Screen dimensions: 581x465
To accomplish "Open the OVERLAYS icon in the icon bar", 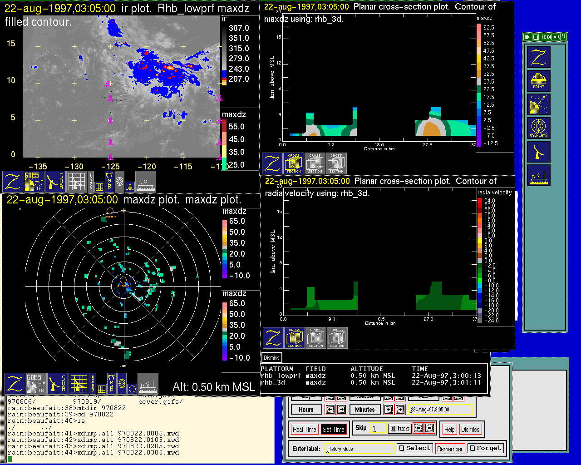I will pyautogui.click(x=538, y=128).
